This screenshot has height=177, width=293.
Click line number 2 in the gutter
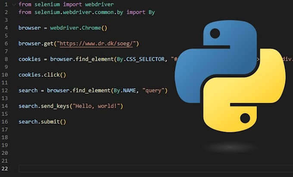(x=6, y=12)
